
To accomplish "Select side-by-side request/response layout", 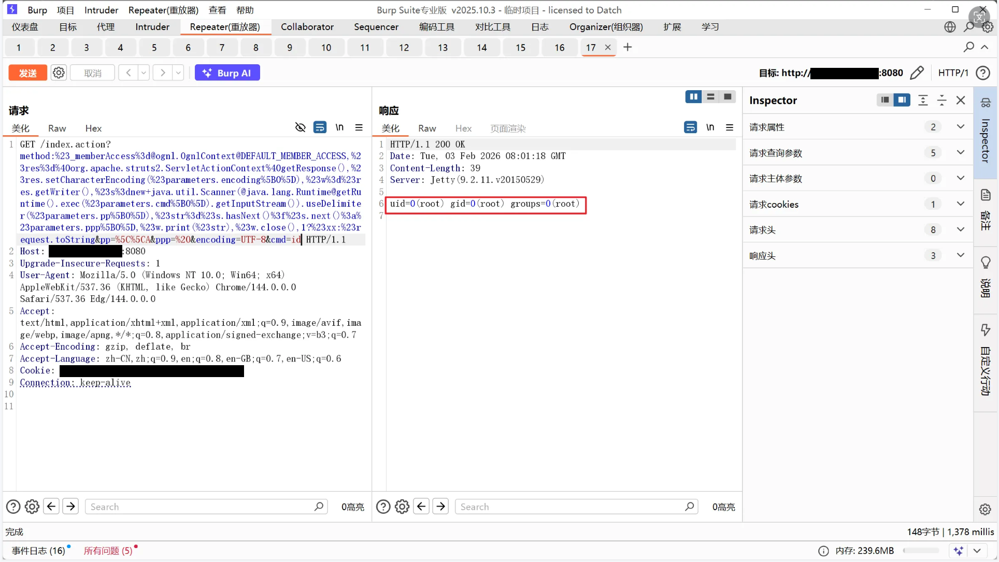I will coord(693,97).
